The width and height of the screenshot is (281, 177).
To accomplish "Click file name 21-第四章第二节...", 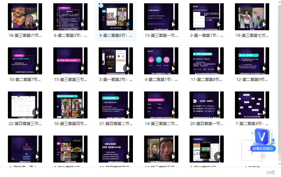I will click(116, 124).
